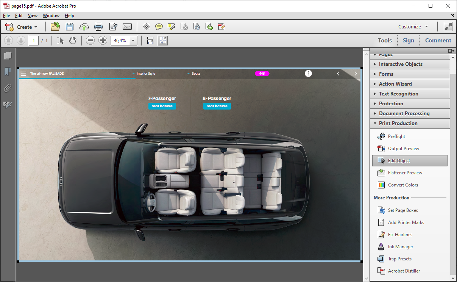Open the Bookmarks side panel
Image resolution: width=457 pixels, height=282 pixels.
tap(8, 72)
